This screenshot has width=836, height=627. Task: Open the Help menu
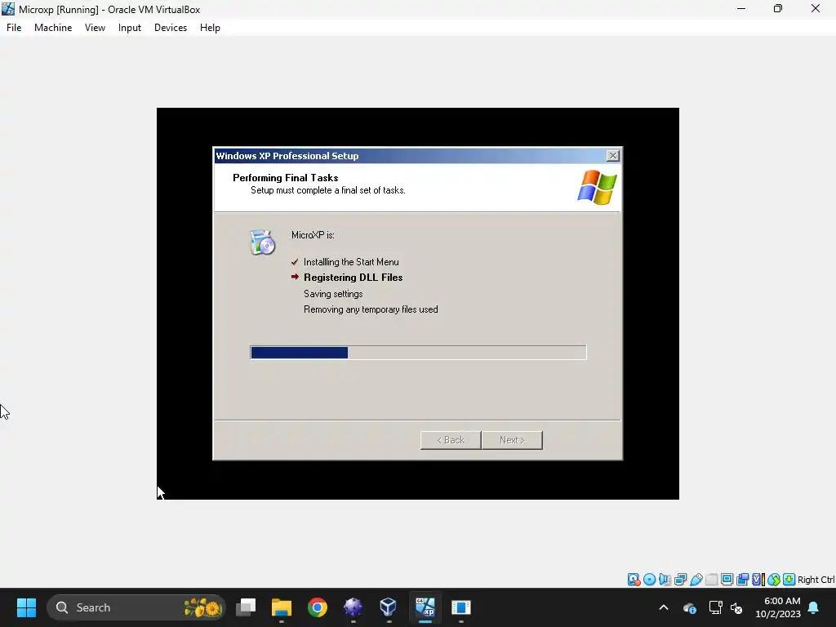[210, 28]
